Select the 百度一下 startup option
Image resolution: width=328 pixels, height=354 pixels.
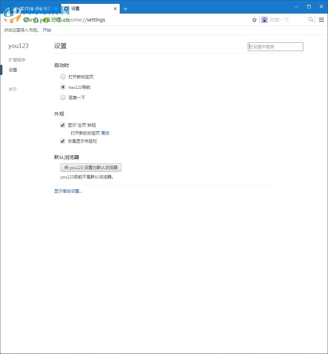[63, 98]
